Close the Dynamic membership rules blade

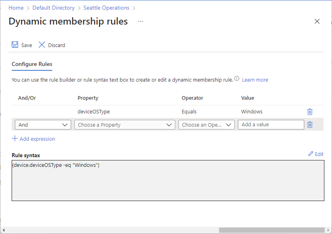(x=317, y=21)
